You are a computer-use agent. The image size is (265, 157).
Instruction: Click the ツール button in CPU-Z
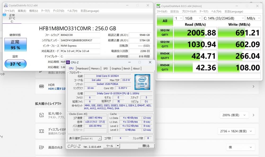pos(109,146)
